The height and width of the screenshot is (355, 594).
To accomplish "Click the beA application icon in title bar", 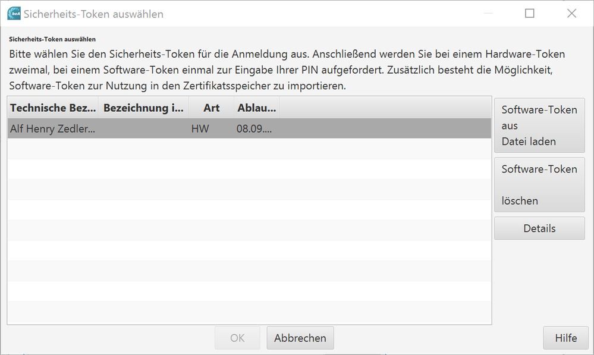I will 14,14.
